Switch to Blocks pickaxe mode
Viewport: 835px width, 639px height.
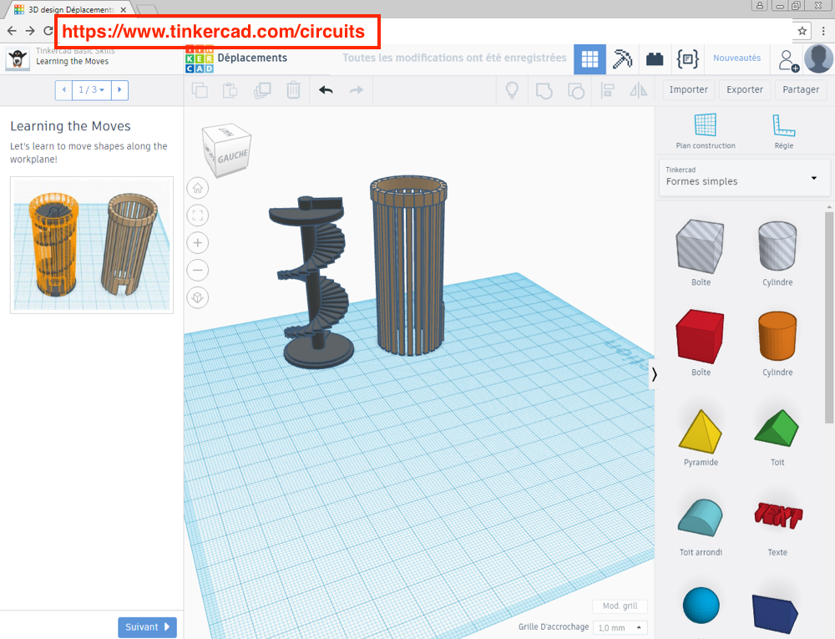coord(622,59)
